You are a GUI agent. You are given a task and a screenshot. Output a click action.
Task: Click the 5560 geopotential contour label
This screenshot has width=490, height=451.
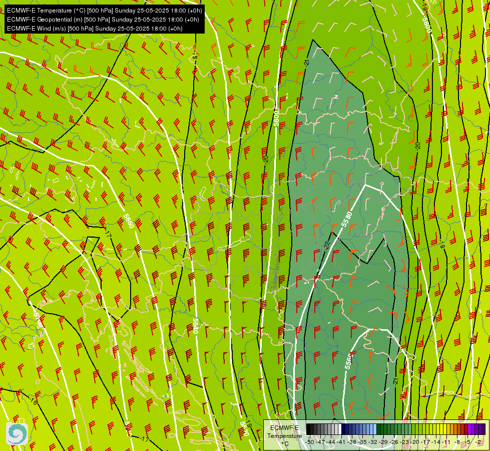click(x=348, y=361)
